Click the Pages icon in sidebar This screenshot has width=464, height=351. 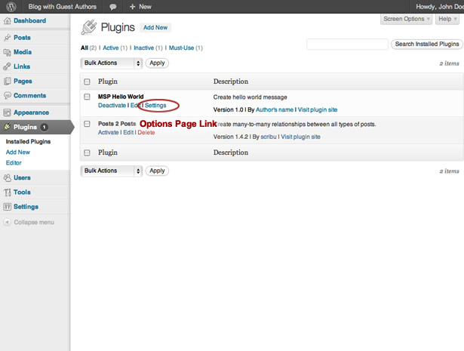[7, 81]
